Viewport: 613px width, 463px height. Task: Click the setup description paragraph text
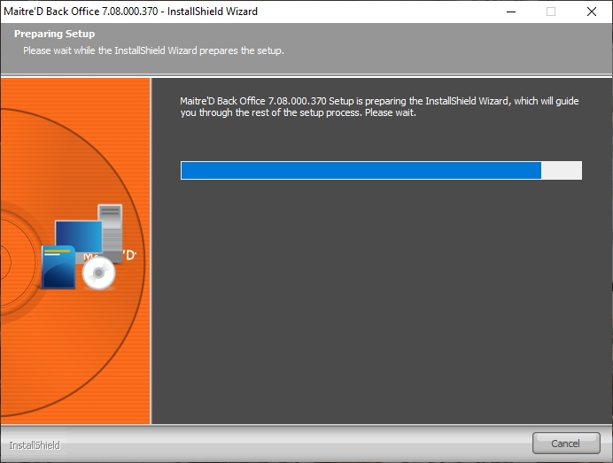(379, 107)
